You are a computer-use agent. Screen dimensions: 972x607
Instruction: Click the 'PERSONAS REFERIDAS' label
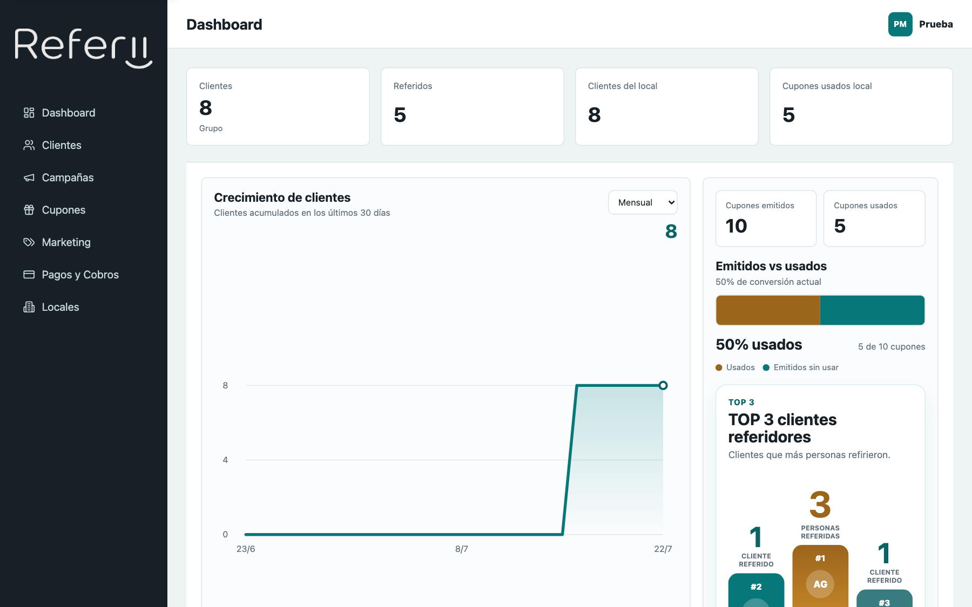[x=820, y=532]
